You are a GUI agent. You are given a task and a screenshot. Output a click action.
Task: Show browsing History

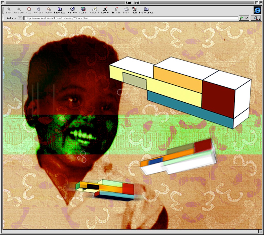(72, 10)
